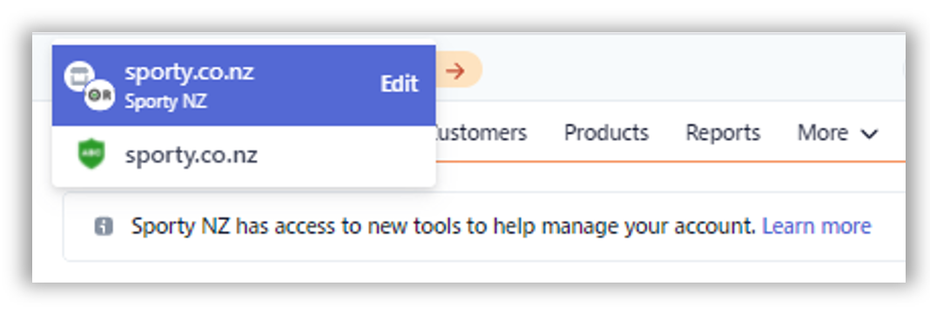The height and width of the screenshot is (313, 930).
Task: Switch to the Products tab
Action: pos(606,133)
